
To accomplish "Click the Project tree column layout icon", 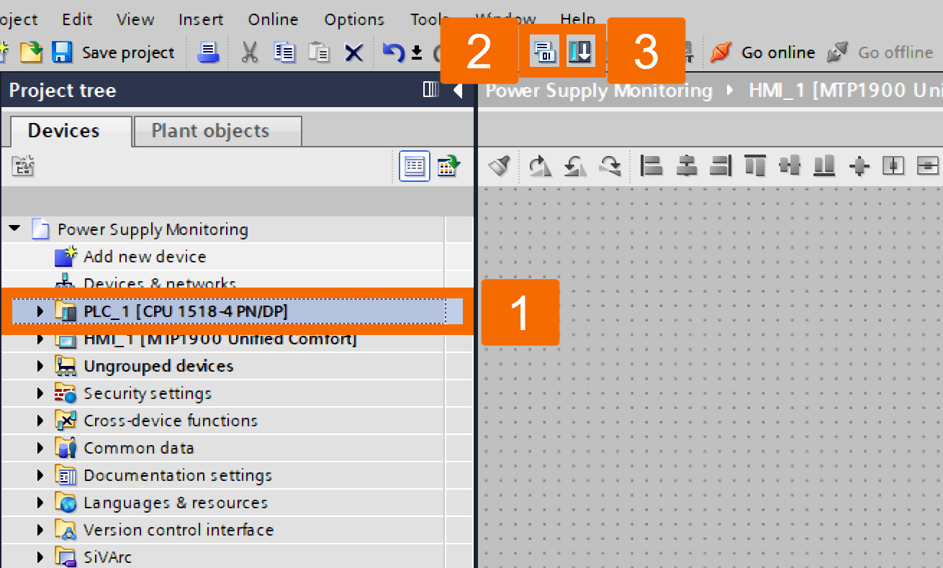I will pos(430,90).
